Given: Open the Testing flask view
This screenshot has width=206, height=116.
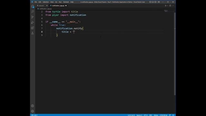Looking at the screenshot, I should tap(33, 33).
